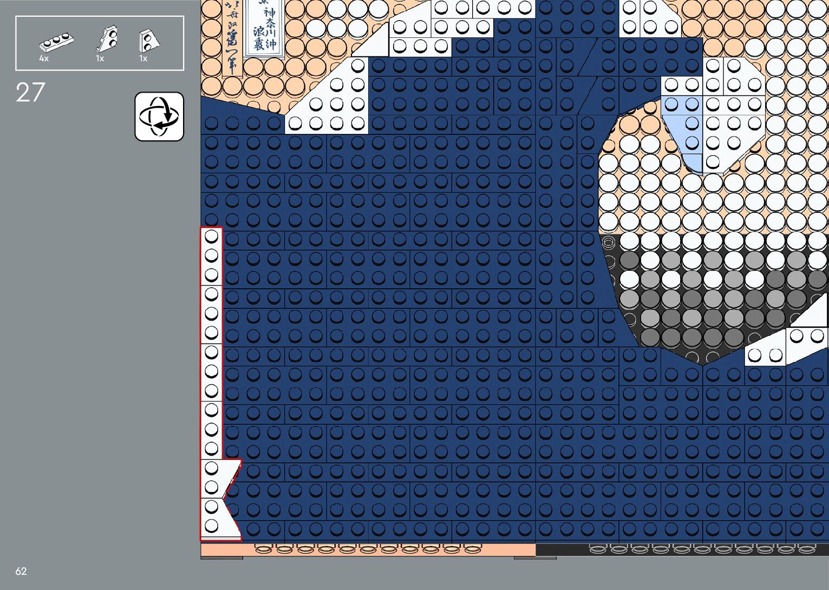Click the tan base strip at bottom

tap(368, 549)
